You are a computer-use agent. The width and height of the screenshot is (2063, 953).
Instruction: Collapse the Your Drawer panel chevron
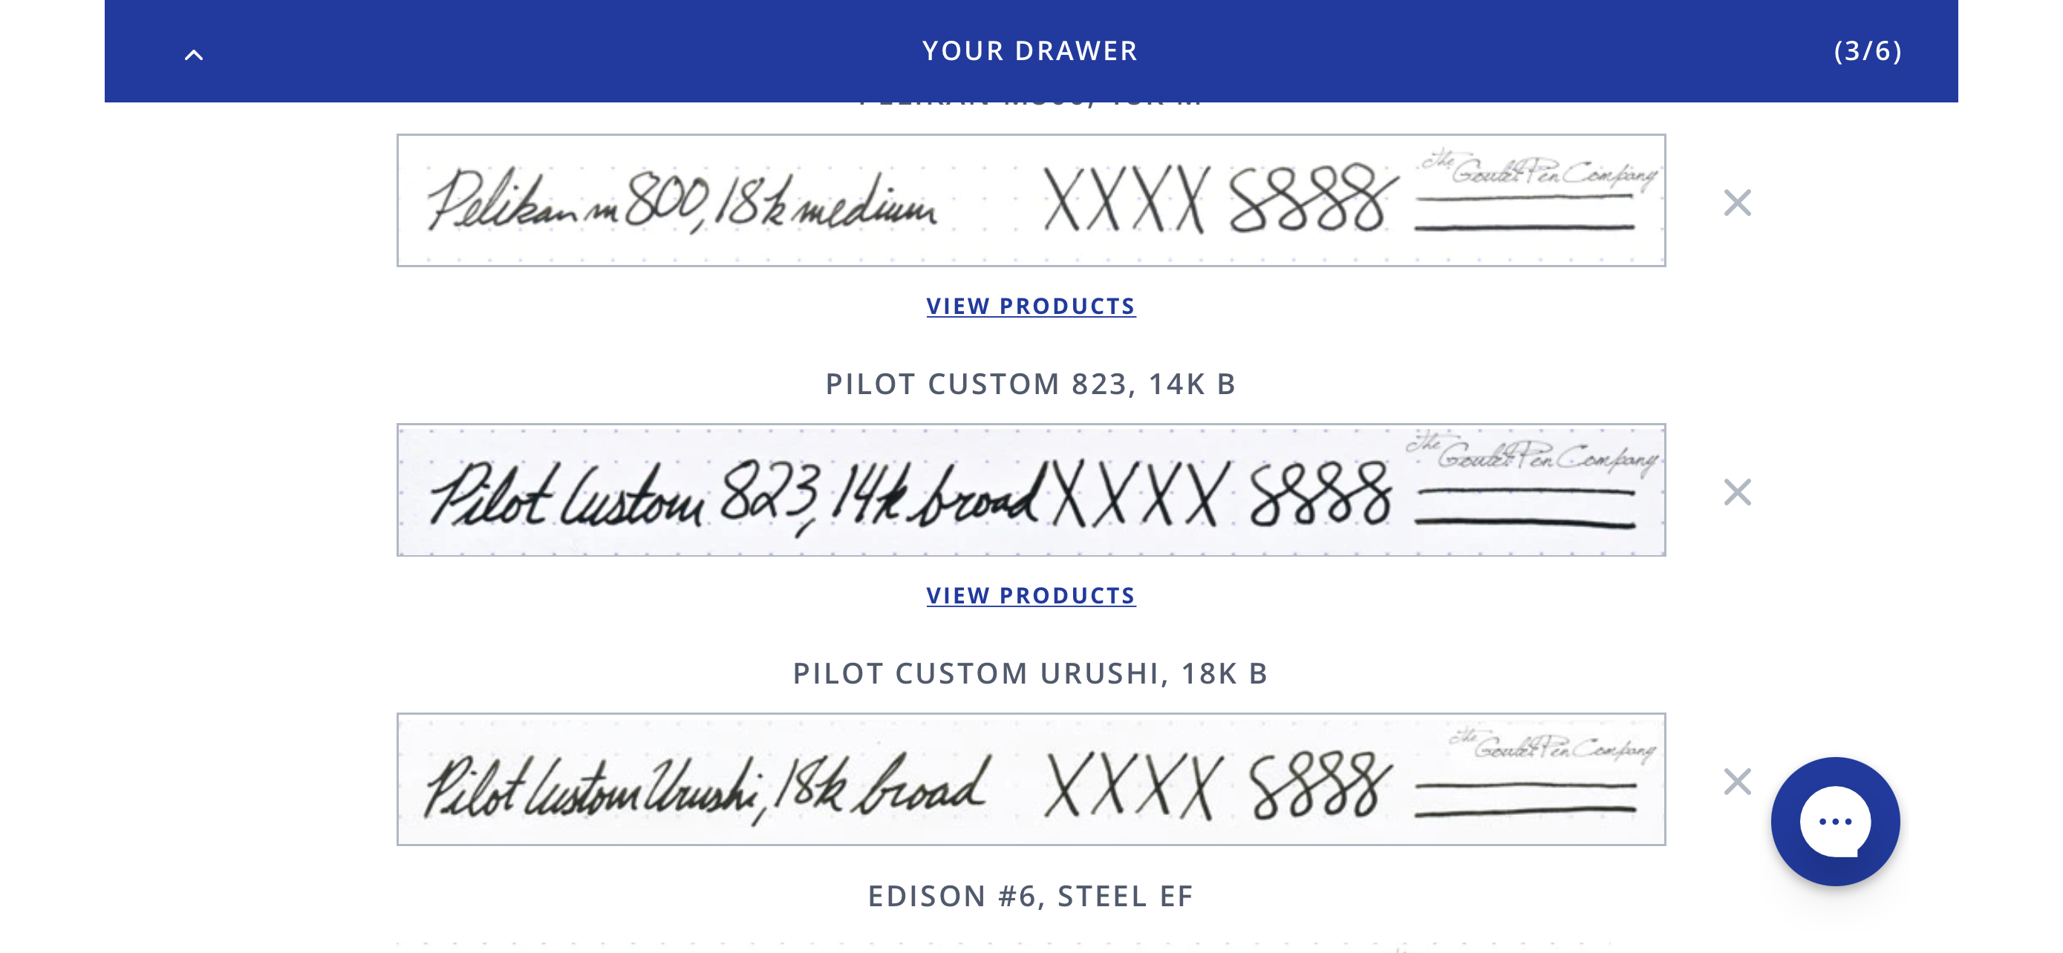coord(194,54)
